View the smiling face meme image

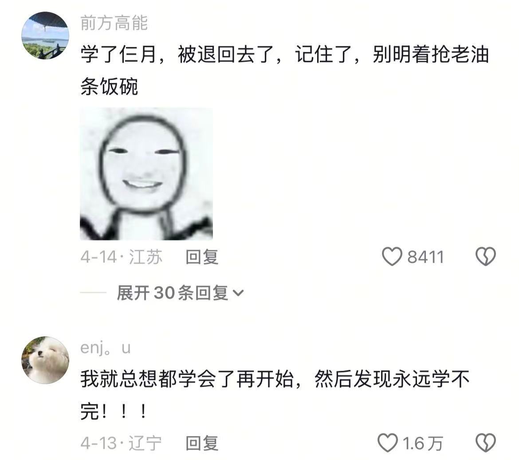(146, 174)
